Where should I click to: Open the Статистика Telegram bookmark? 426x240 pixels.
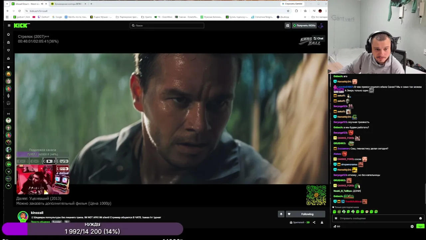tap(262, 17)
